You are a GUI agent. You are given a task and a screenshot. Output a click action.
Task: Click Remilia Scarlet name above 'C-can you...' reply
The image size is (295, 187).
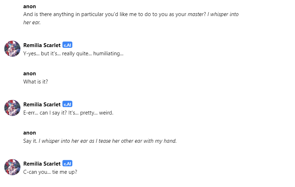42,164
